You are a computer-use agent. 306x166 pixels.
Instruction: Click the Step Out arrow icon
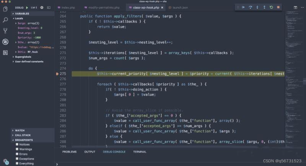pyautogui.click(x=264, y=7)
